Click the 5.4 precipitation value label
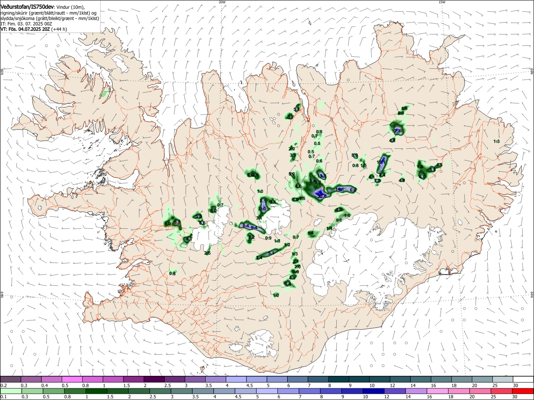The image size is (534, 400). click(x=287, y=284)
